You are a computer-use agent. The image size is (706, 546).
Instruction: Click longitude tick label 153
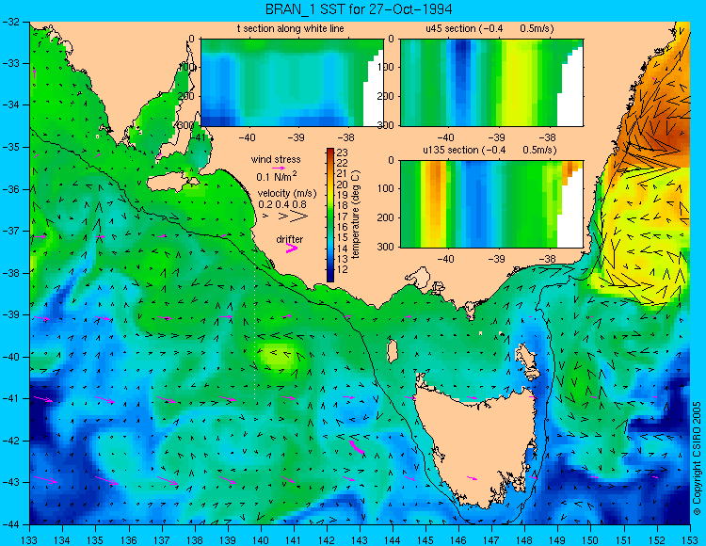point(690,538)
